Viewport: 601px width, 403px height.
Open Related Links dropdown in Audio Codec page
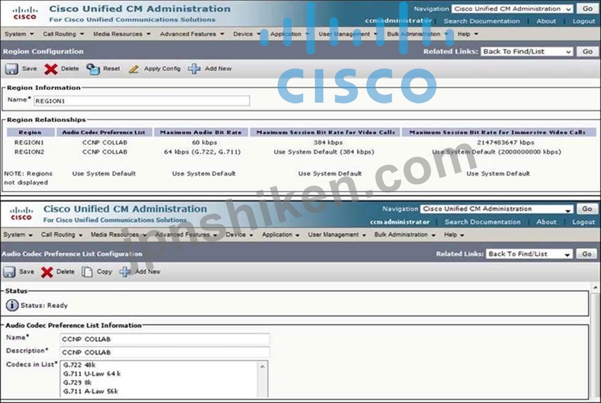pyautogui.click(x=529, y=254)
